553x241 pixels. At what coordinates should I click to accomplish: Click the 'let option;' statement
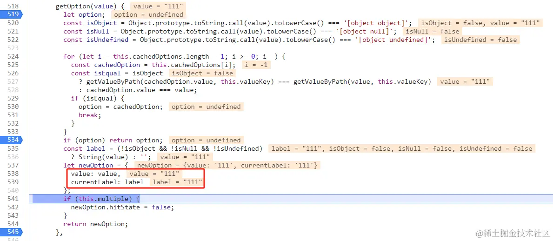[84, 14]
